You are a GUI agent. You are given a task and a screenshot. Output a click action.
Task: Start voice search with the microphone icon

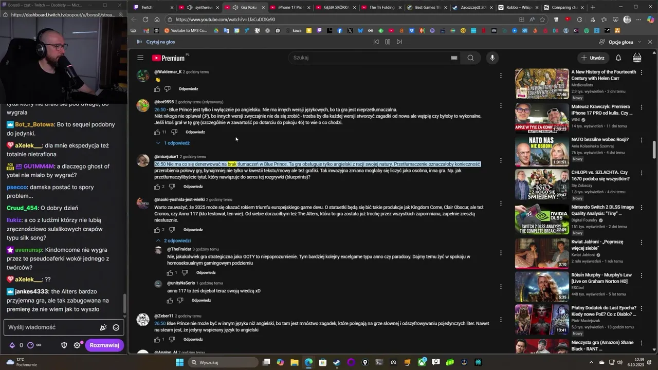pos(492,58)
